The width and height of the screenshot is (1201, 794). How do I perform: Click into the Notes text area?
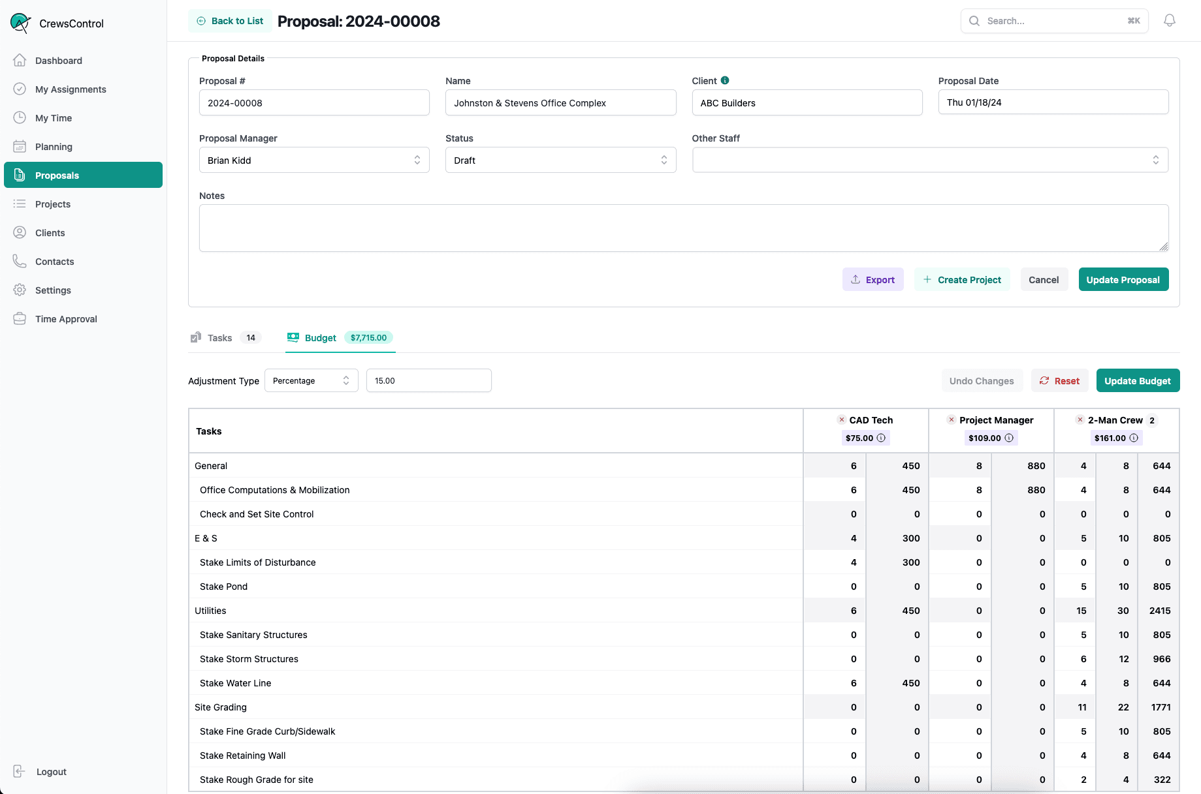pos(683,228)
